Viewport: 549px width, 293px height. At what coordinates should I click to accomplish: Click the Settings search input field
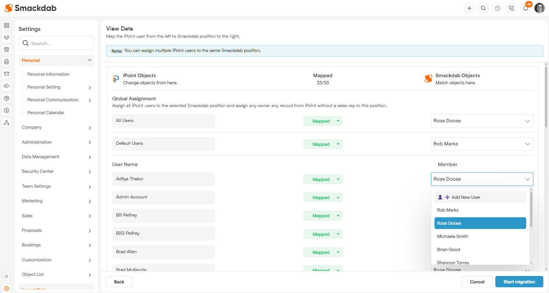pos(60,43)
